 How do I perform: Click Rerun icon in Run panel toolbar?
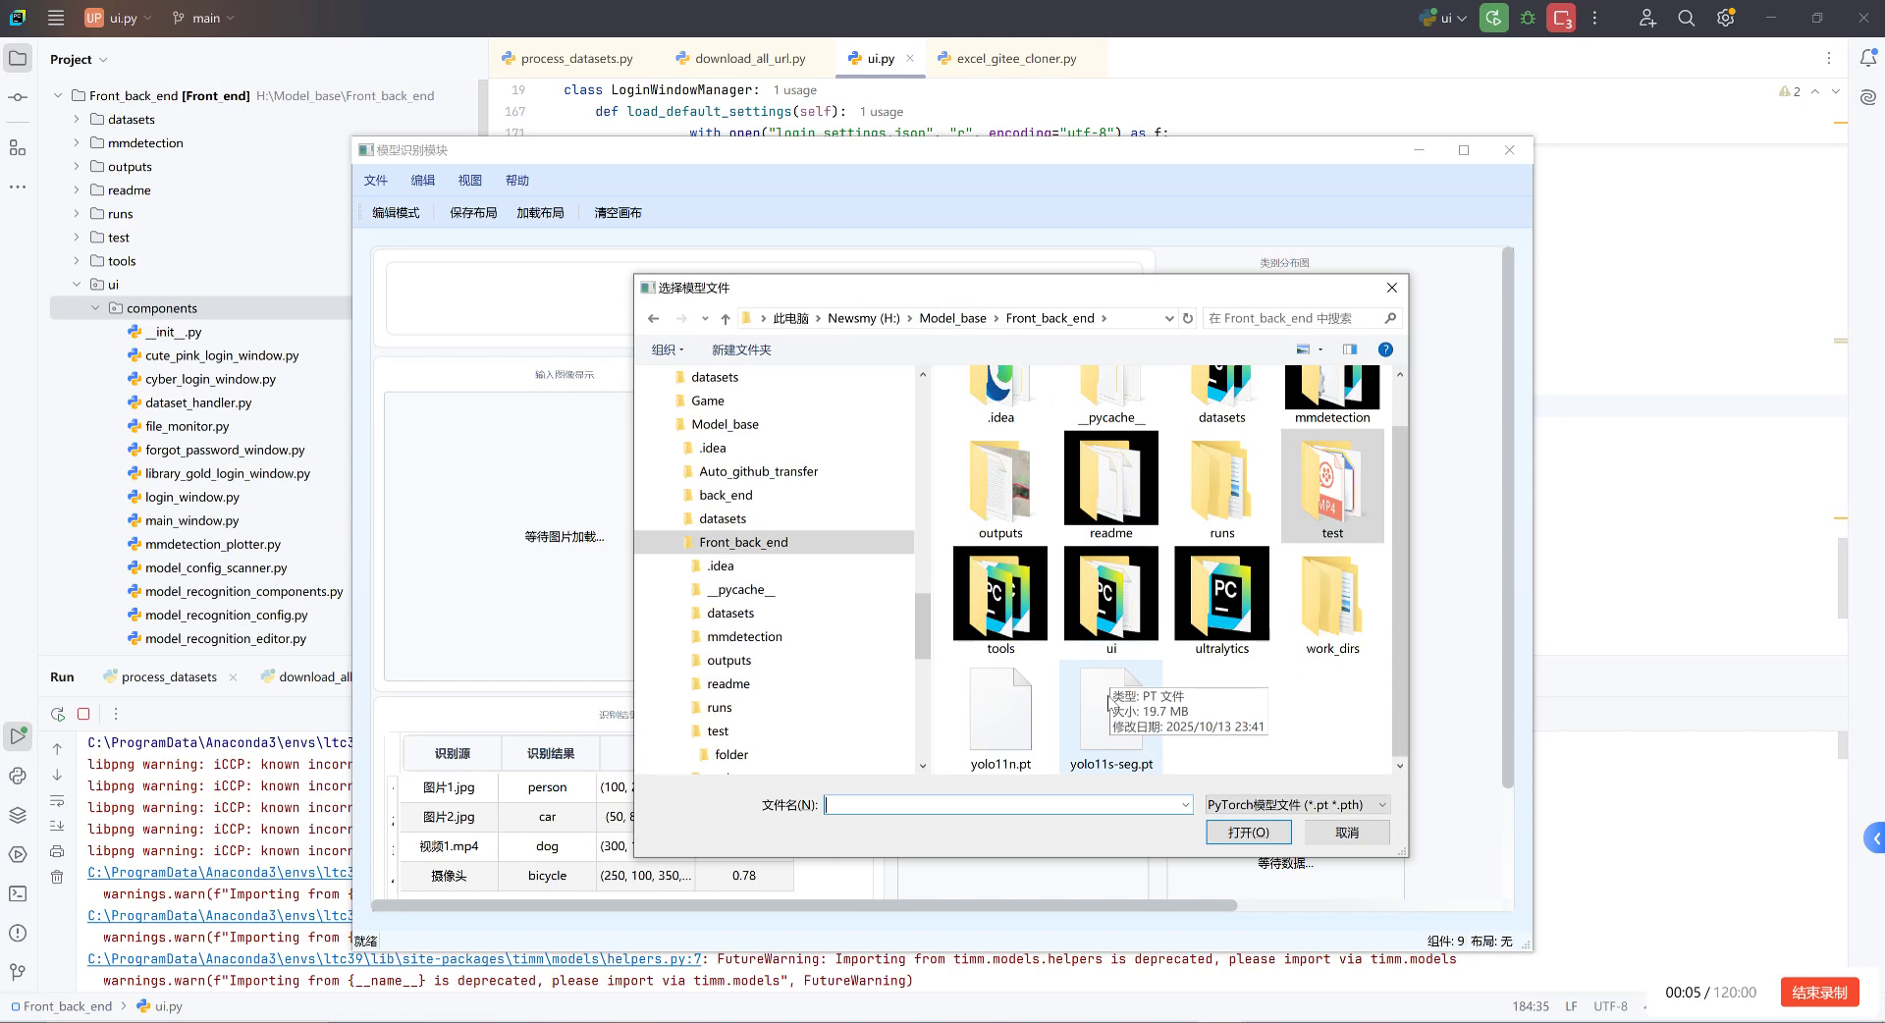tap(58, 714)
